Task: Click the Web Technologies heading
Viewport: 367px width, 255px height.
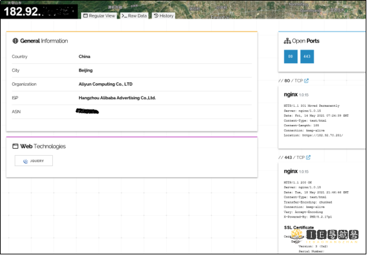Action: pos(43,146)
